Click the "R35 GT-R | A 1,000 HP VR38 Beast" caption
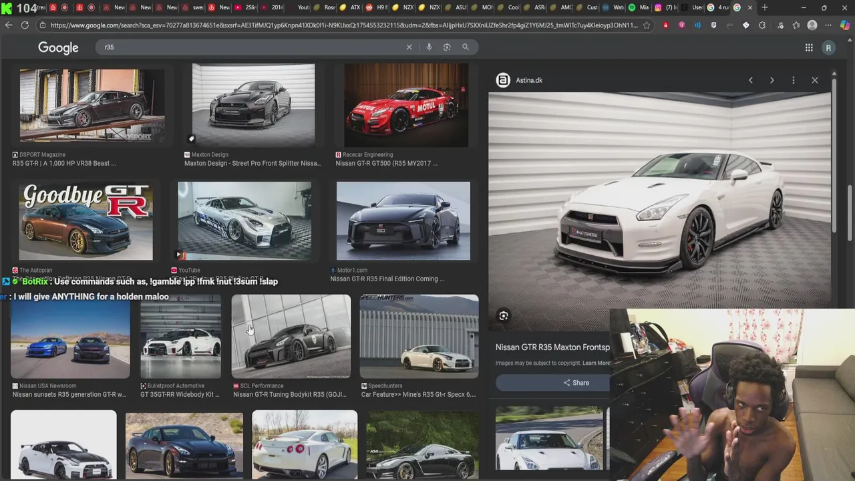Viewport: 855px width, 481px height. [64, 163]
